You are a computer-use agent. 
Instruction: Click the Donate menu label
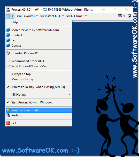(16, 46)
